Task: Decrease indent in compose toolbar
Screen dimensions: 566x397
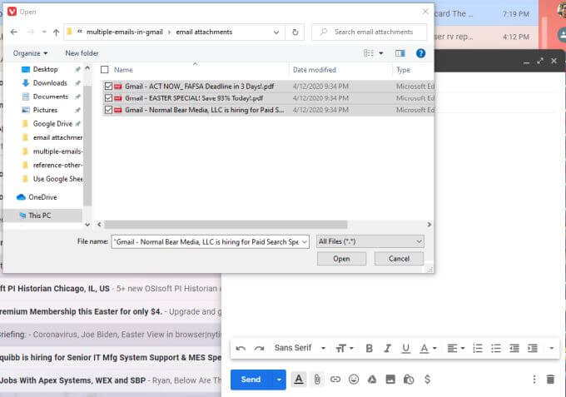Action: point(514,348)
